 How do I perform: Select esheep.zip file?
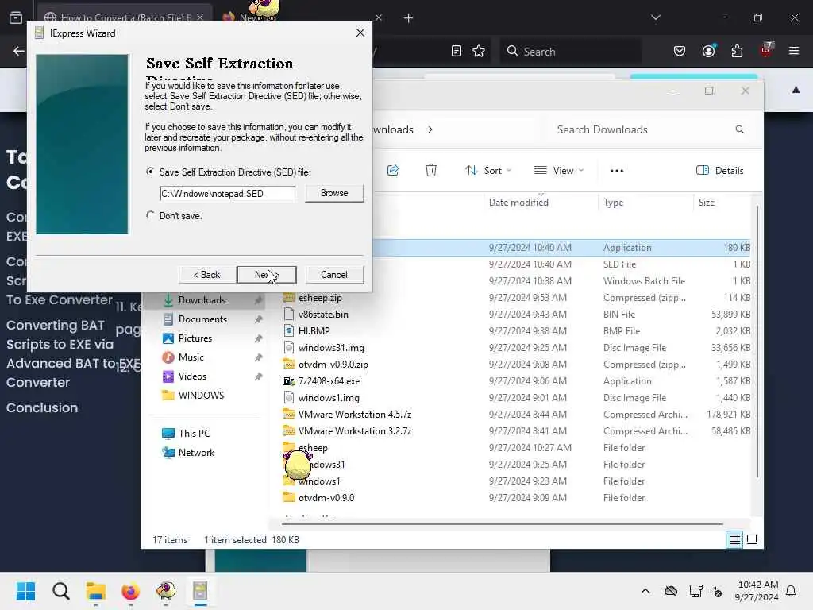click(x=320, y=298)
